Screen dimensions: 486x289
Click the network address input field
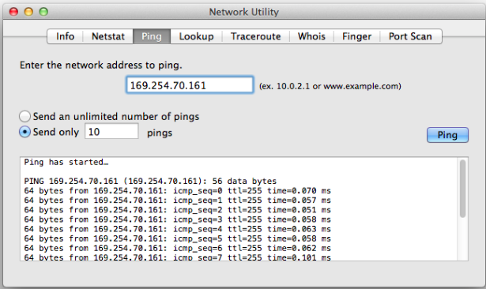[190, 84]
